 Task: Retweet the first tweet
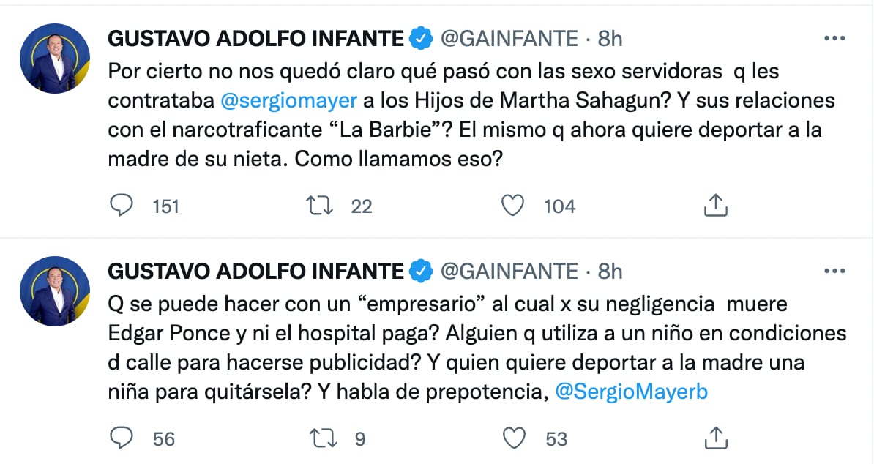coord(318,206)
